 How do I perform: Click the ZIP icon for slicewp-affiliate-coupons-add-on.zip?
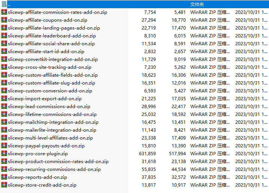tap(4, 20)
